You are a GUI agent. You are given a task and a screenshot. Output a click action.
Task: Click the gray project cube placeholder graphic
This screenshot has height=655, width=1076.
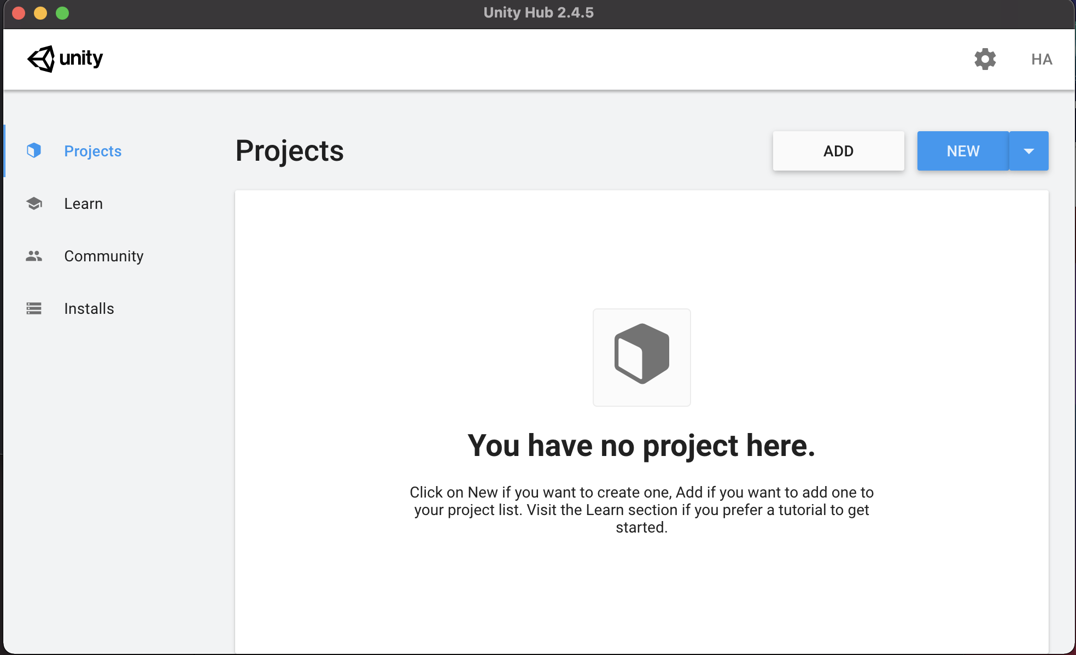point(641,357)
